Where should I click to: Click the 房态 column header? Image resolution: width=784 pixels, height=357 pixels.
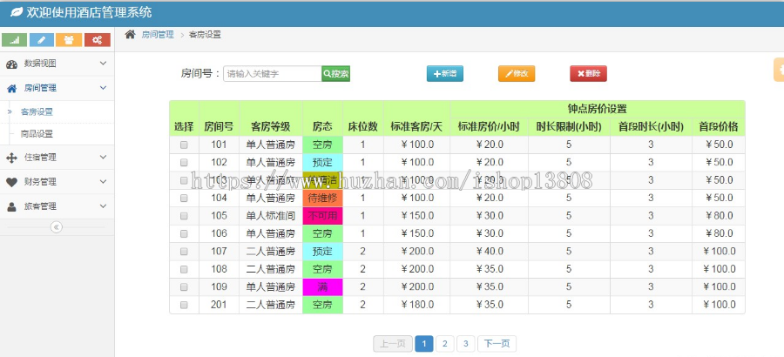[322, 126]
